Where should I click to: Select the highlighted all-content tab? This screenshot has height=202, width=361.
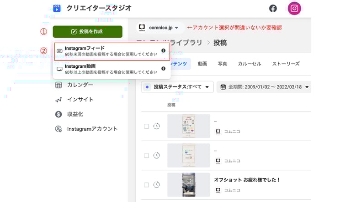(x=180, y=64)
